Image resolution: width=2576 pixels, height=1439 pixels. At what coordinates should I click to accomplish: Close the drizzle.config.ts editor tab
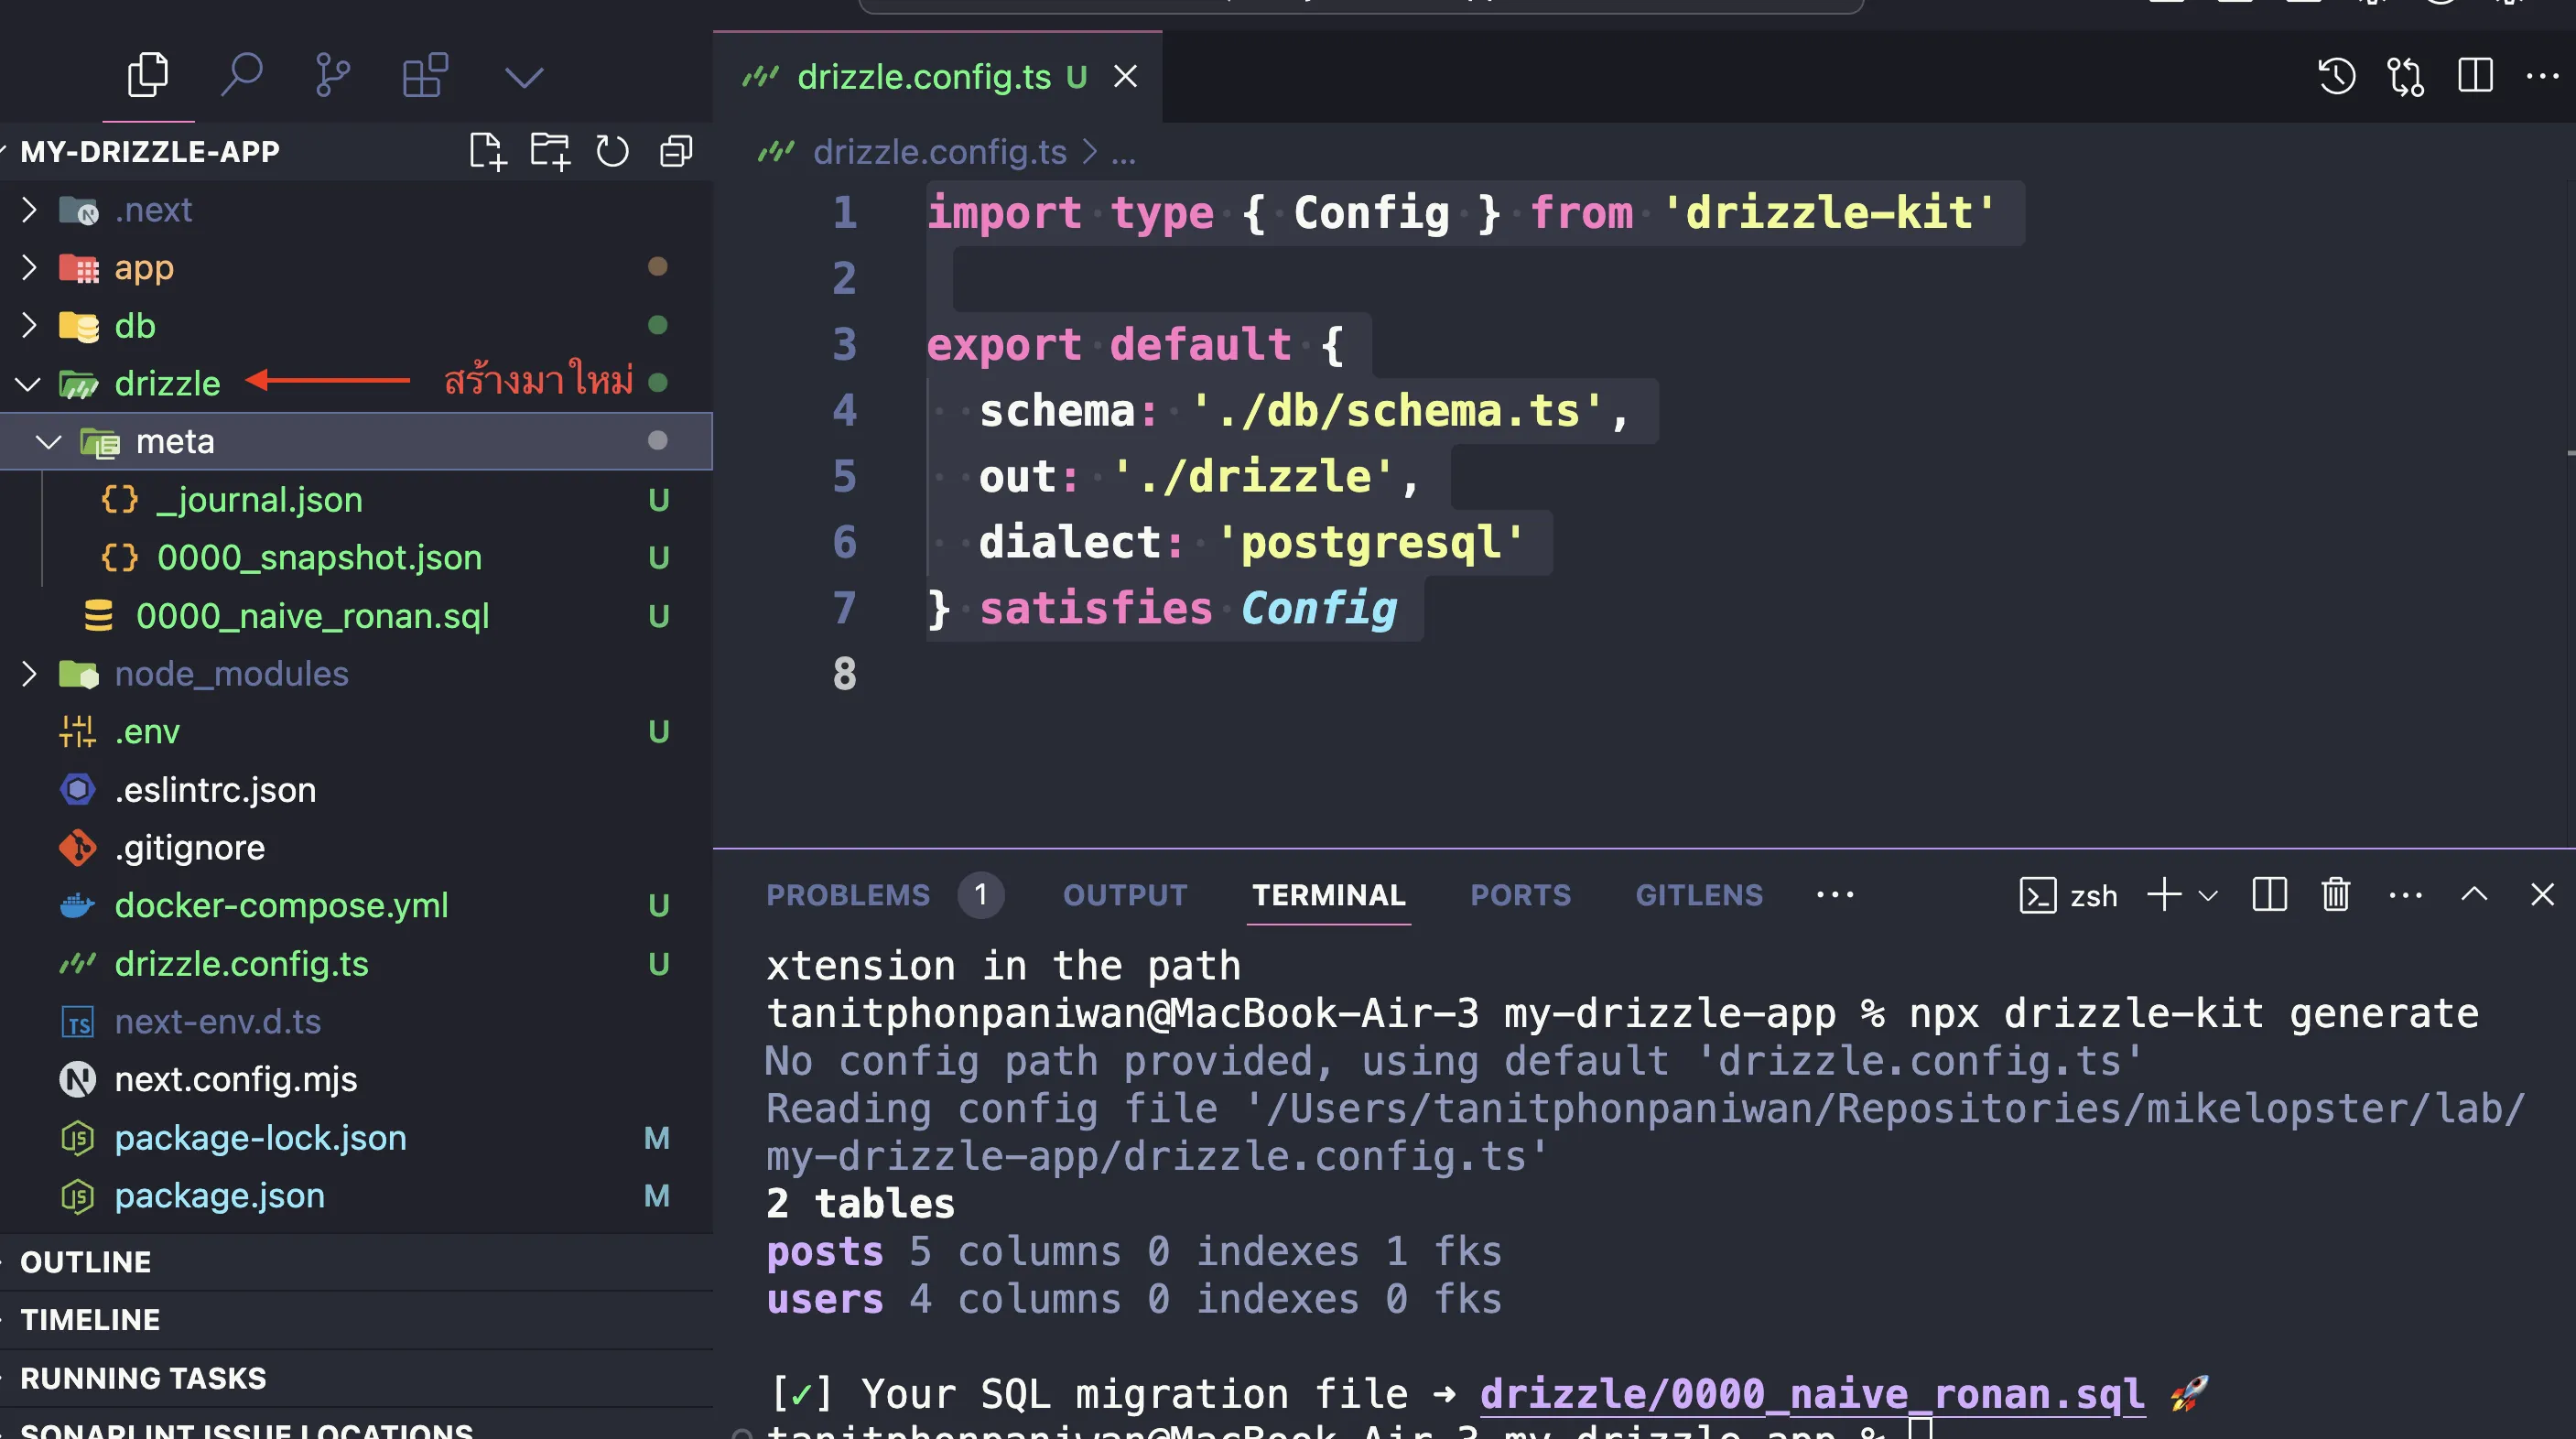(x=1125, y=77)
